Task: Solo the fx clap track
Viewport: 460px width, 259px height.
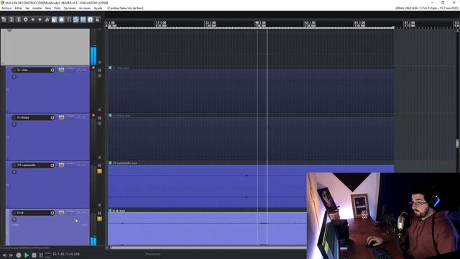Action: click(x=99, y=76)
